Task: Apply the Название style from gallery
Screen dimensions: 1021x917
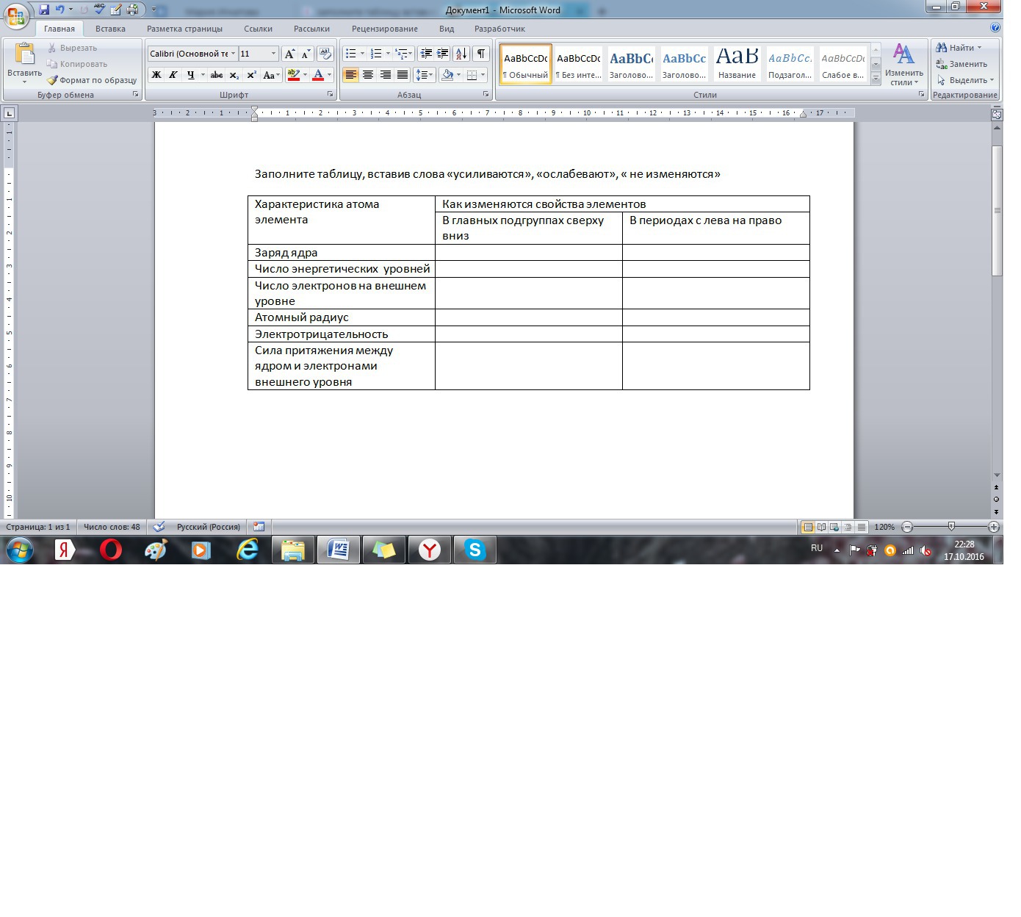Action: 737,64
